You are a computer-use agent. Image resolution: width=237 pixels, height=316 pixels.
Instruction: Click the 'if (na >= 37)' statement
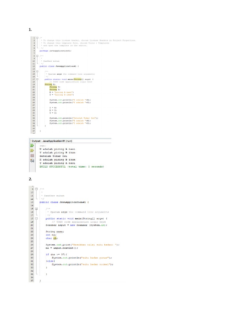tap(56, 254)
